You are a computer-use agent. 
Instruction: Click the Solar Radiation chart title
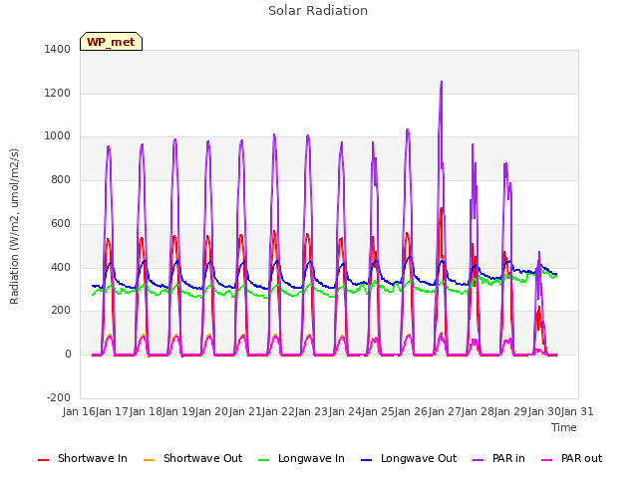coord(318,11)
